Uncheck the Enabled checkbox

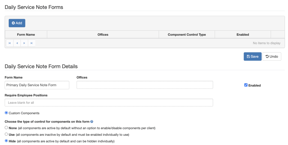tap(246, 85)
